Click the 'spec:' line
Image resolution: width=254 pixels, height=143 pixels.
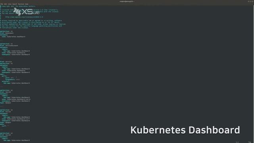pyautogui.click(x=2, y=74)
